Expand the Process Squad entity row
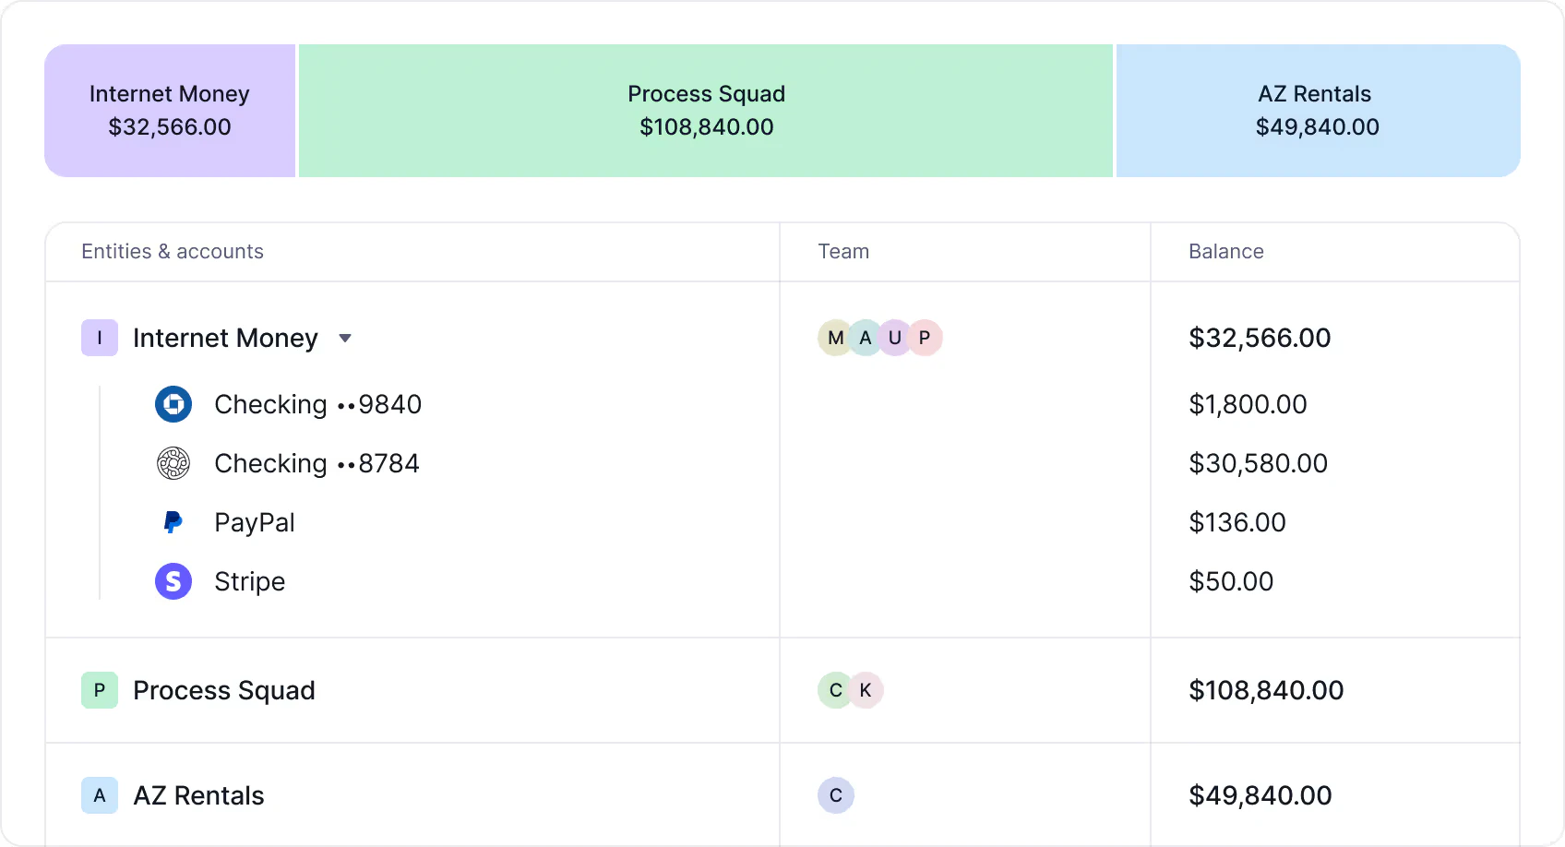Viewport: 1565px width, 847px height. click(x=224, y=690)
